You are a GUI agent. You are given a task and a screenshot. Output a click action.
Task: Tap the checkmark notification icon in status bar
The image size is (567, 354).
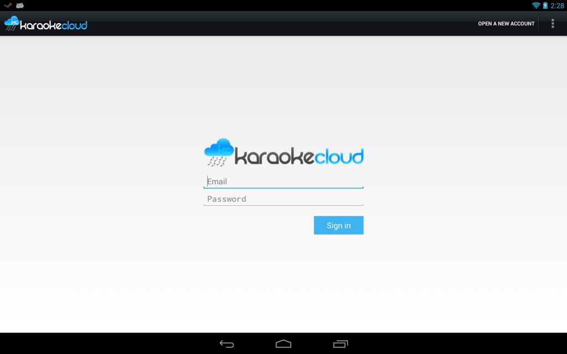tap(8, 6)
